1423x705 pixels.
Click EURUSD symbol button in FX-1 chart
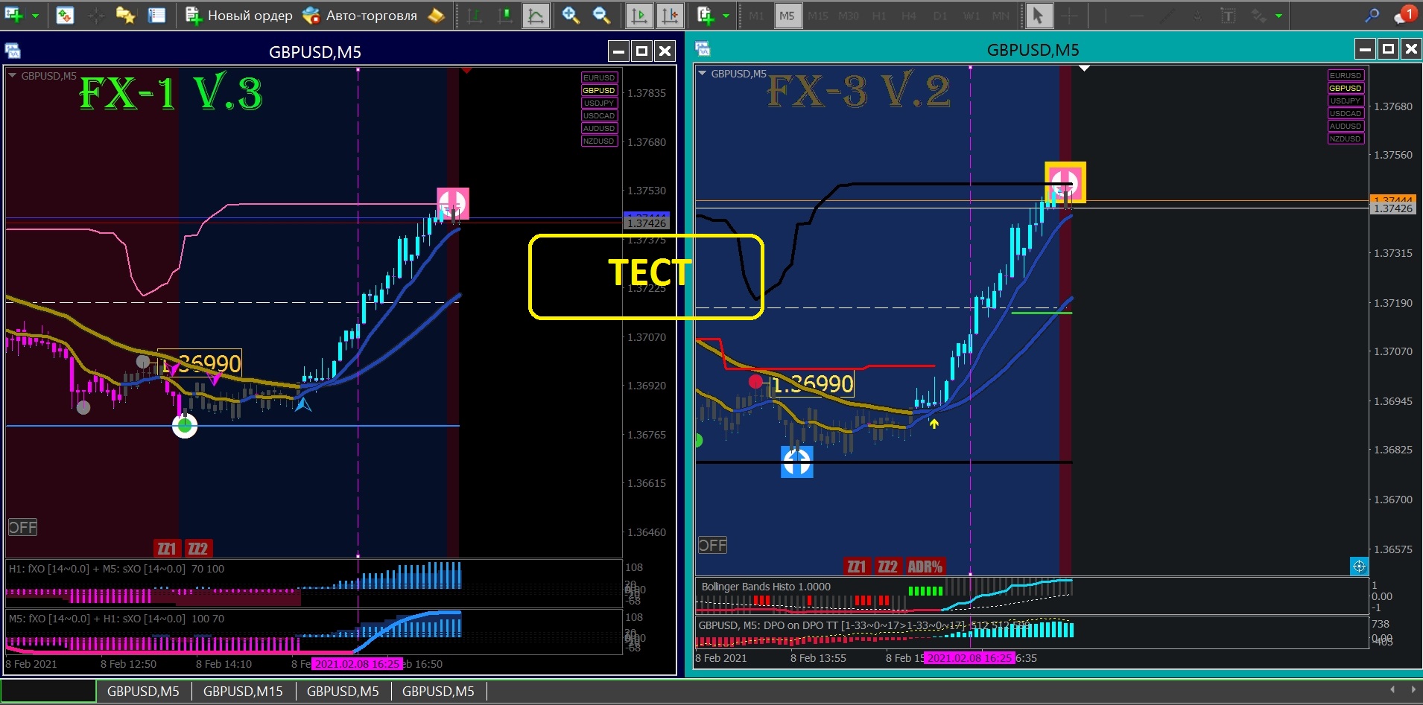click(599, 77)
